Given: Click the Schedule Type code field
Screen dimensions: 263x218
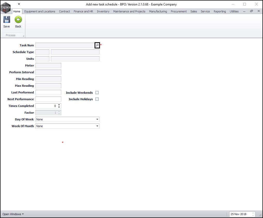Looking at the screenshot, I should coord(42,52).
